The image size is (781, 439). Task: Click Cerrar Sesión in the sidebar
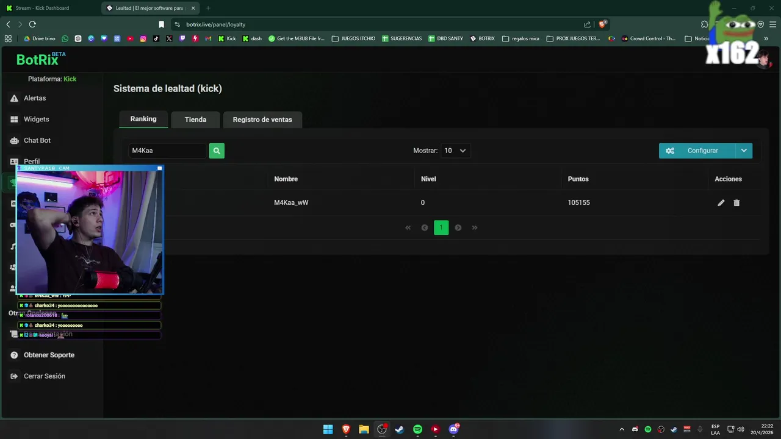(x=44, y=376)
